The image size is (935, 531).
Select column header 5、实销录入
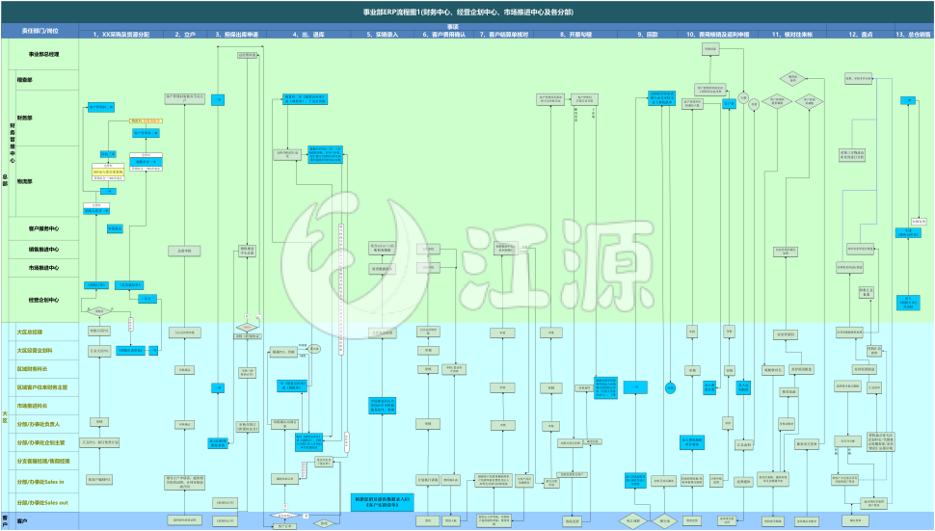pyautogui.click(x=383, y=35)
